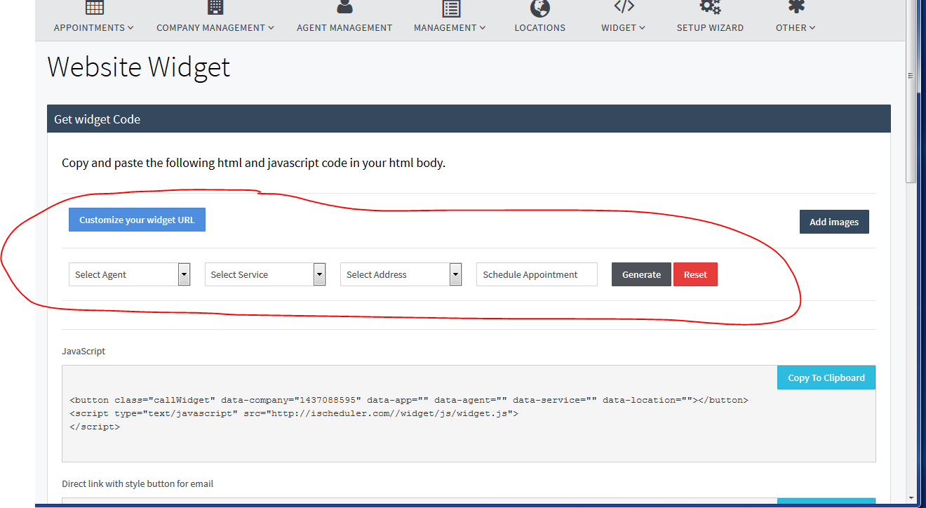Click inside the JavaScript code box

tap(469, 413)
